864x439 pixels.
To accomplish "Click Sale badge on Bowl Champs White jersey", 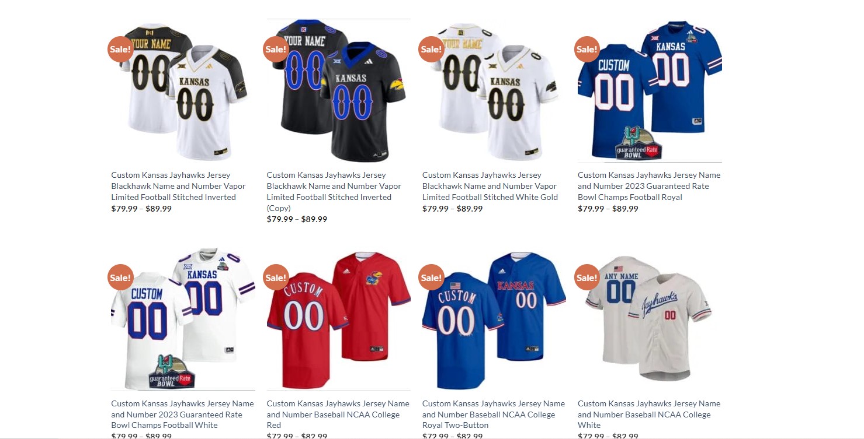I will pos(120,278).
